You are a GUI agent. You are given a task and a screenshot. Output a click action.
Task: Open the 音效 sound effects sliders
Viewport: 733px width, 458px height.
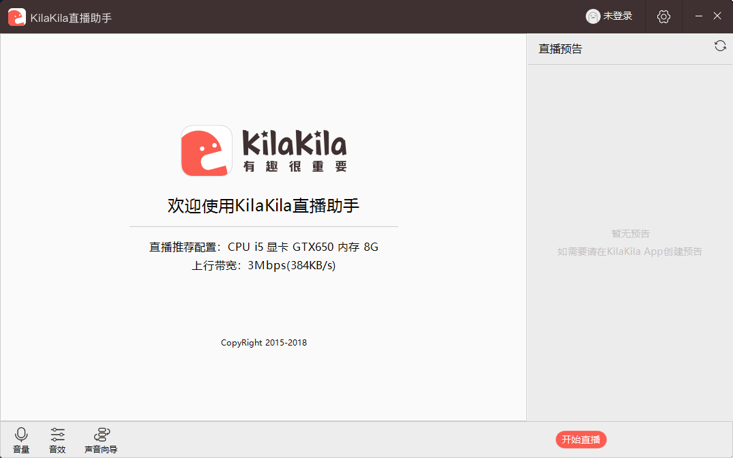coord(57,440)
